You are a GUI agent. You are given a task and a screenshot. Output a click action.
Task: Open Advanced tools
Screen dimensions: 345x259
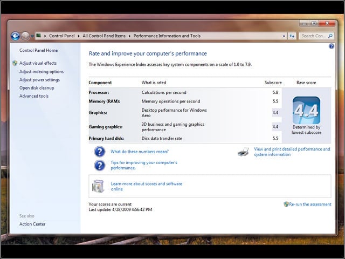click(x=33, y=96)
